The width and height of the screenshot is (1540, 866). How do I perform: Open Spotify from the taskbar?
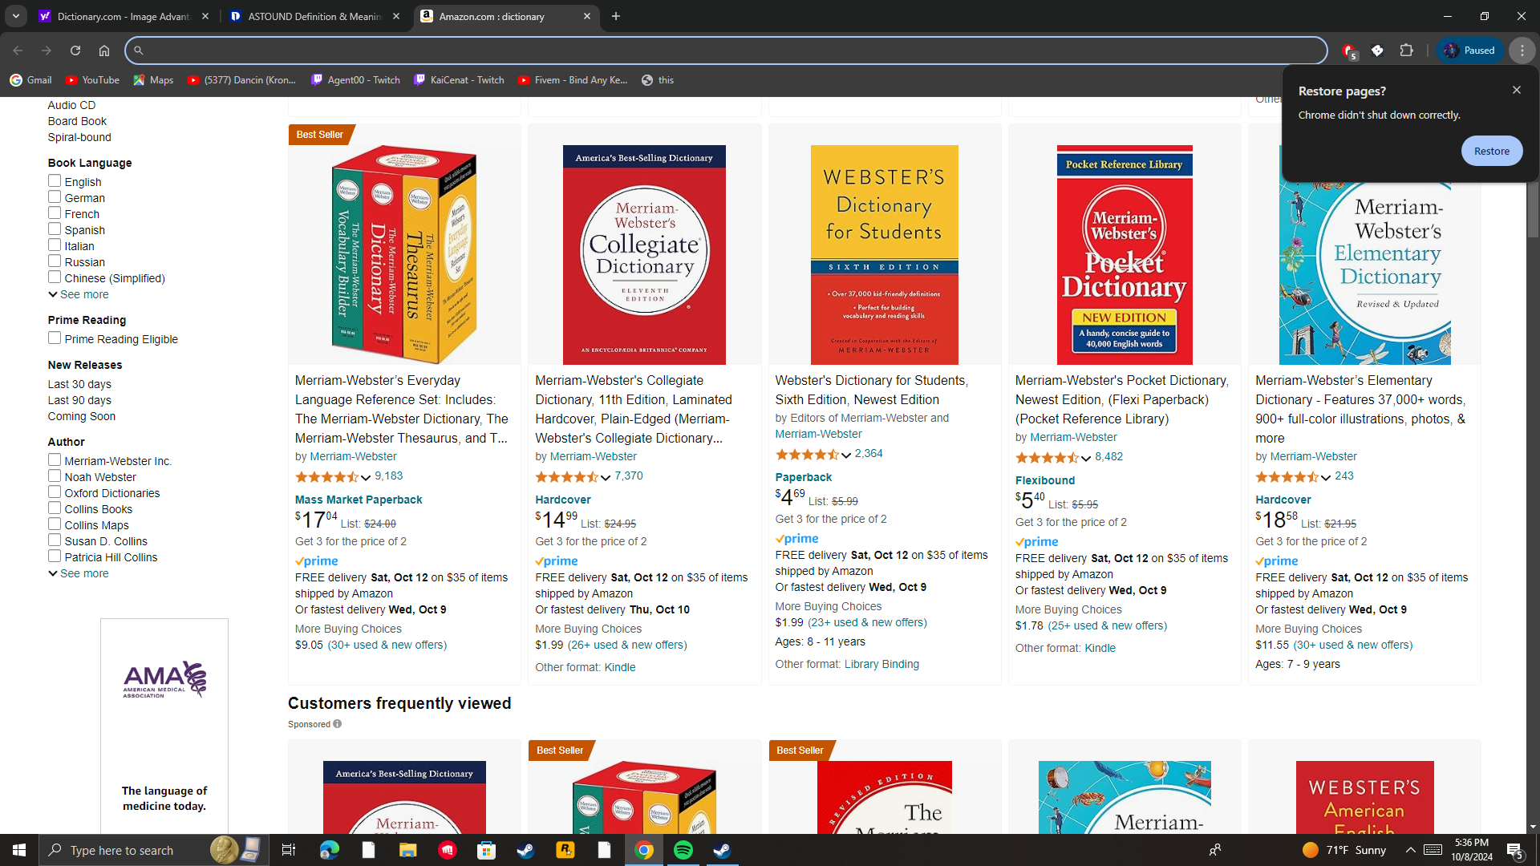pyautogui.click(x=683, y=850)
